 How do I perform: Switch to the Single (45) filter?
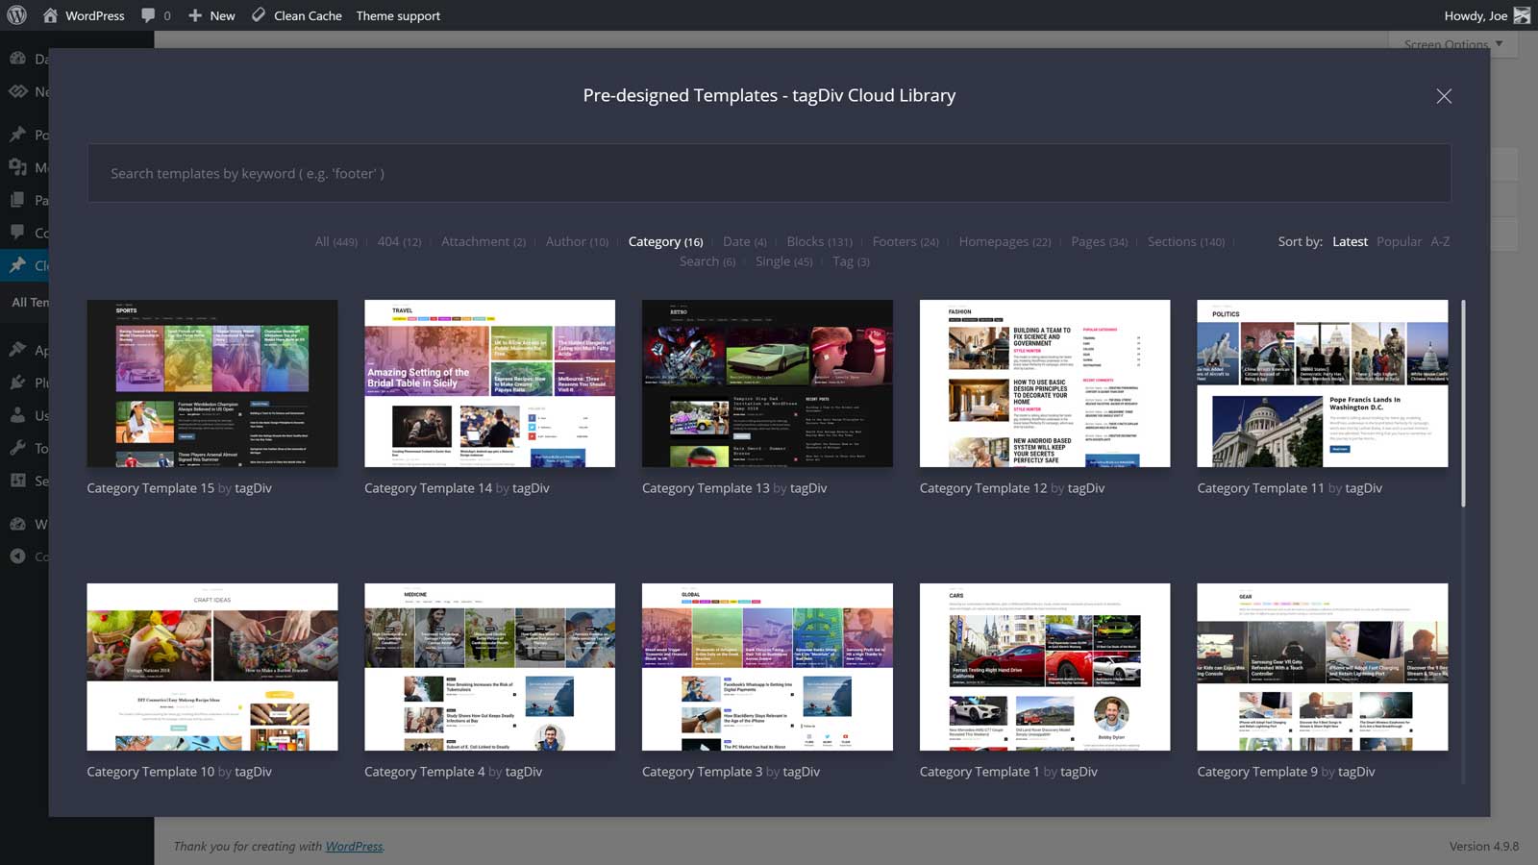[x=783, y=261]
